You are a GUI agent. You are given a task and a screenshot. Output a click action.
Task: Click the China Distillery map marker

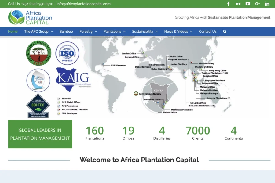click(192, 62)
